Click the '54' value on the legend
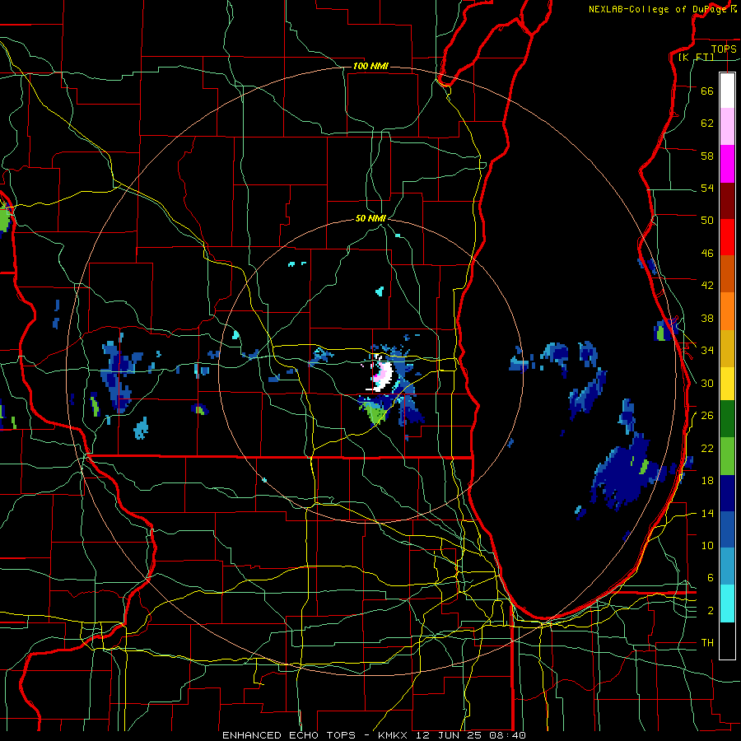 pos(707,188)
